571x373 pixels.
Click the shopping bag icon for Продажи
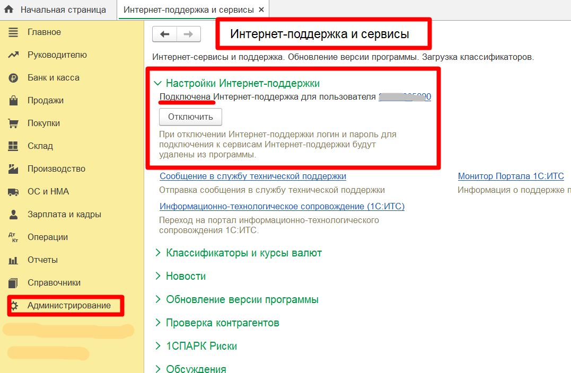[x=13, y=101]
